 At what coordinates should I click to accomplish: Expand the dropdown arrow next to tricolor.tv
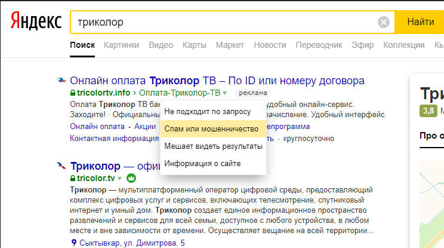coord(119,179)
